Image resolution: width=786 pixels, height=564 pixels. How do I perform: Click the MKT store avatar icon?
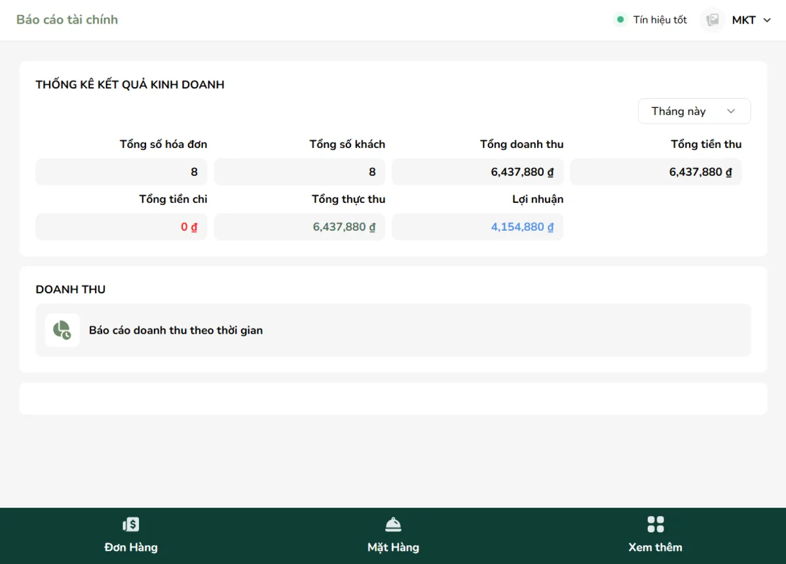pos(712,20)
